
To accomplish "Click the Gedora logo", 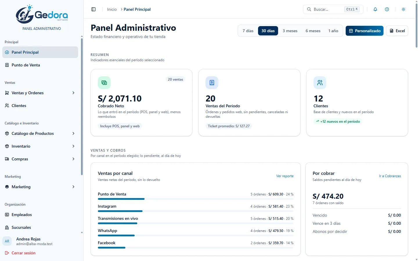I will coord(42,14).
